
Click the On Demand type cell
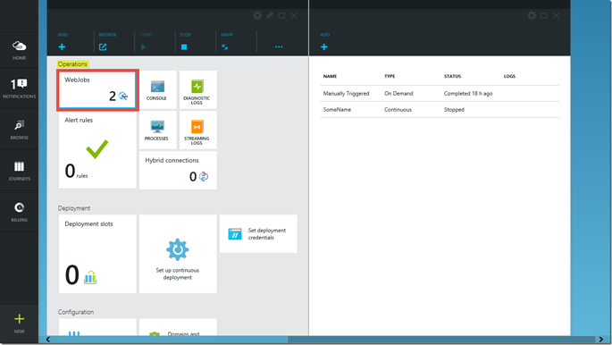pos(398,94)
